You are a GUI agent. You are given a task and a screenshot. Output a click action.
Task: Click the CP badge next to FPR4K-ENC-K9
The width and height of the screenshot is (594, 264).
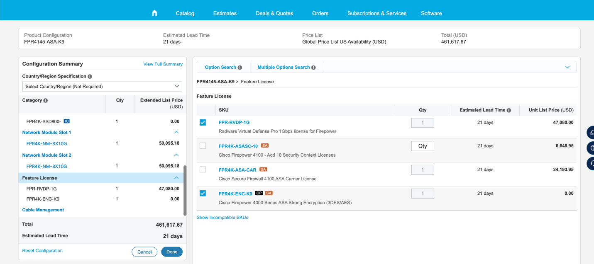(x=259, y=193)
